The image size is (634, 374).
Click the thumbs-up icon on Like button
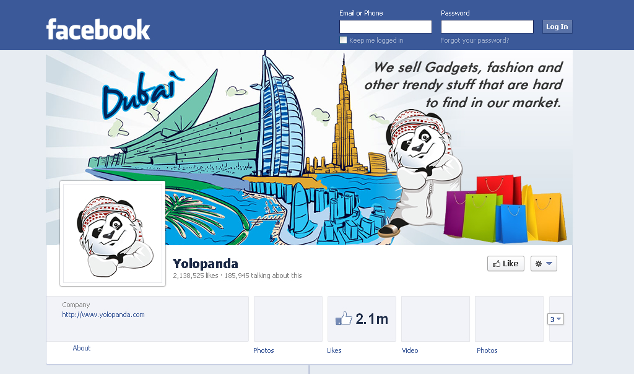[x=497, y=264]
